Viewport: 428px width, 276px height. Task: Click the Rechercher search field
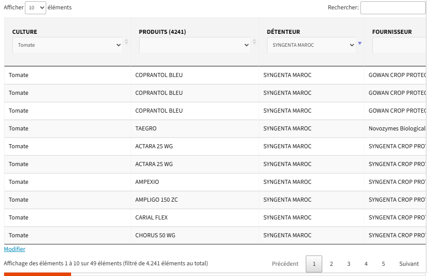click(393, 8)
